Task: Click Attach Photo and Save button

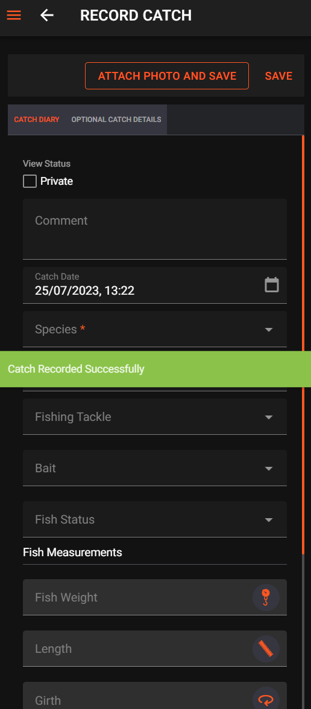Action: (x=167, y=76)
